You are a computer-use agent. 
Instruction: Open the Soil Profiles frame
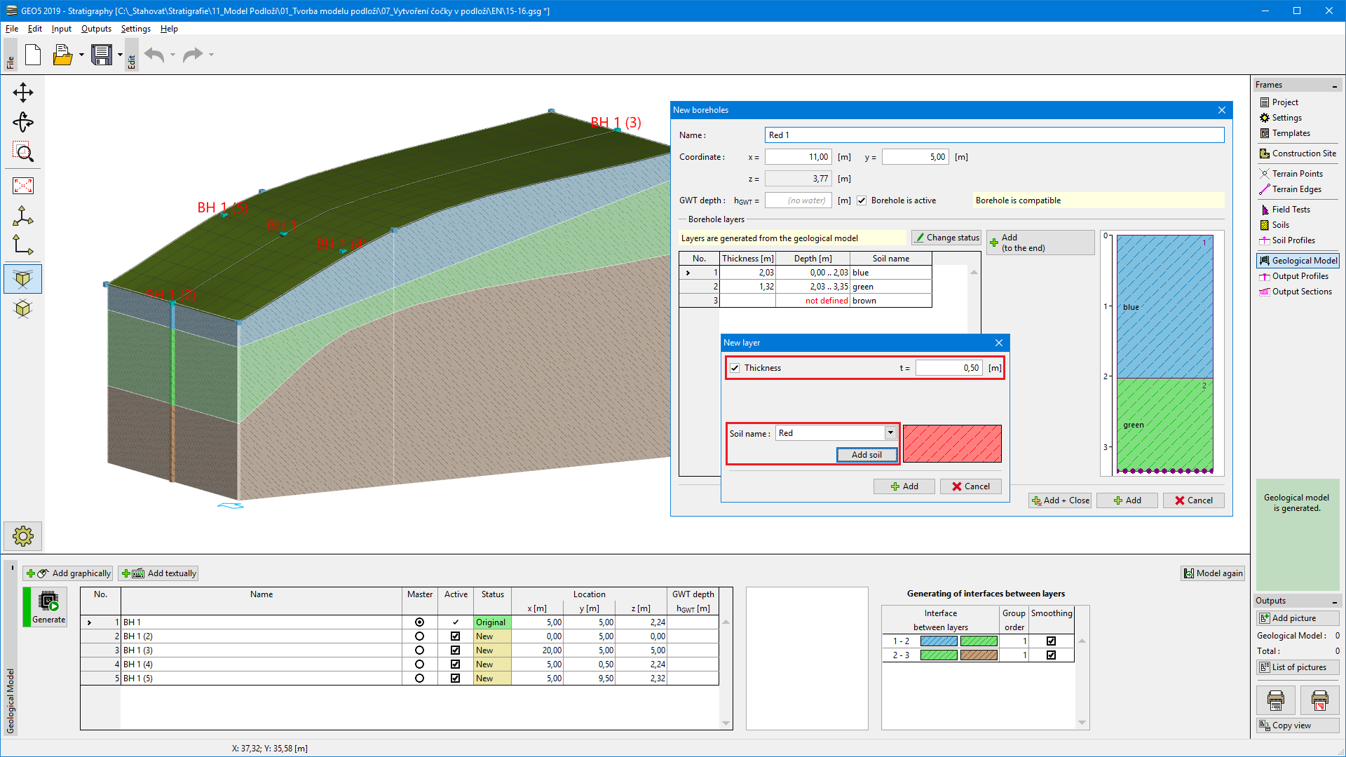point(1293,240)
